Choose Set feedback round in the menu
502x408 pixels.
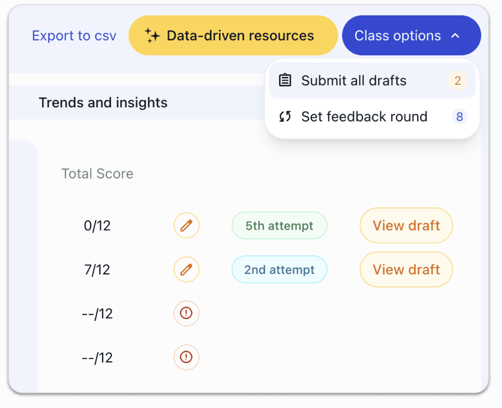coord(364,117)
